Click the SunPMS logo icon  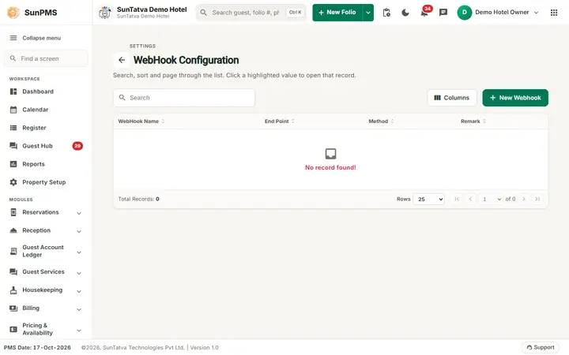click(x=13, y=13)
